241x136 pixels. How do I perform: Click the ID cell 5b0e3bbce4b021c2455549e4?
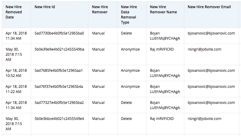click(59, 119)
